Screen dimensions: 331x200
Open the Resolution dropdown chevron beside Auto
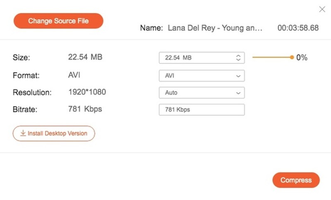(238, 93)
